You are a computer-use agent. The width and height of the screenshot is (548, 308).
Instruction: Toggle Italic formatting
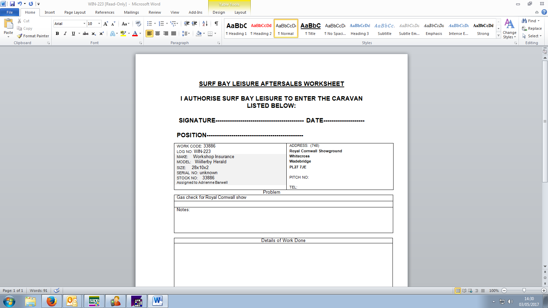tap(65, 34)
